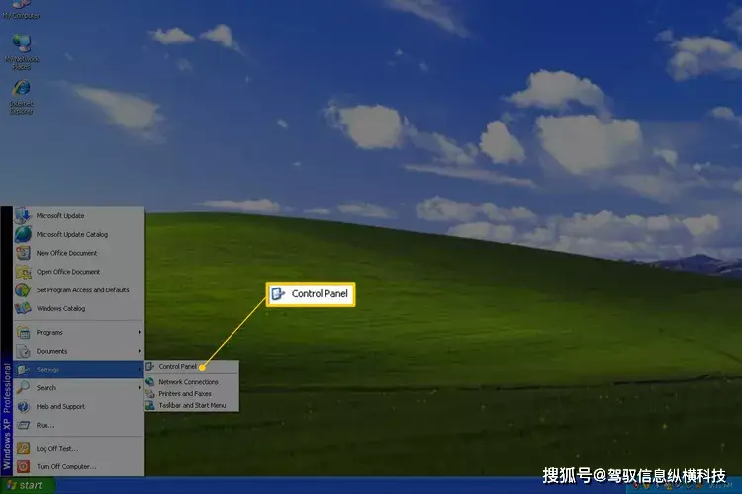Image resolution: width=742 pixels, height=494 pixels.
Task: Click the Search magnifier icon
Action: [23, 387]
